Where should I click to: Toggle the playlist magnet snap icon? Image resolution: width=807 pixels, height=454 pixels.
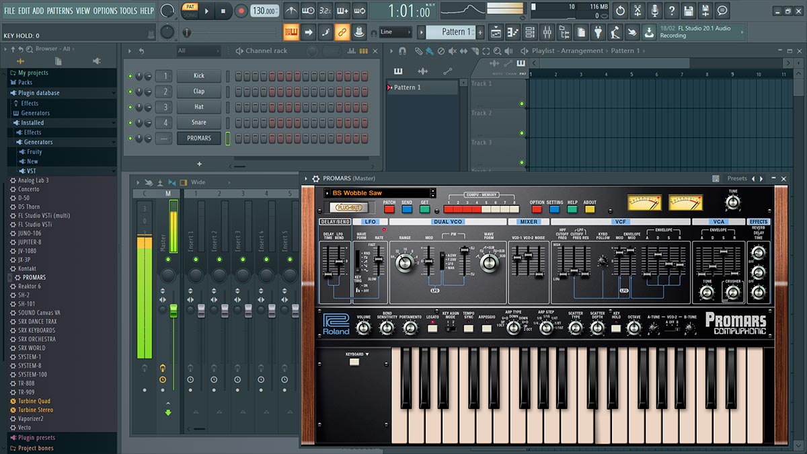[x=403, y=50]
